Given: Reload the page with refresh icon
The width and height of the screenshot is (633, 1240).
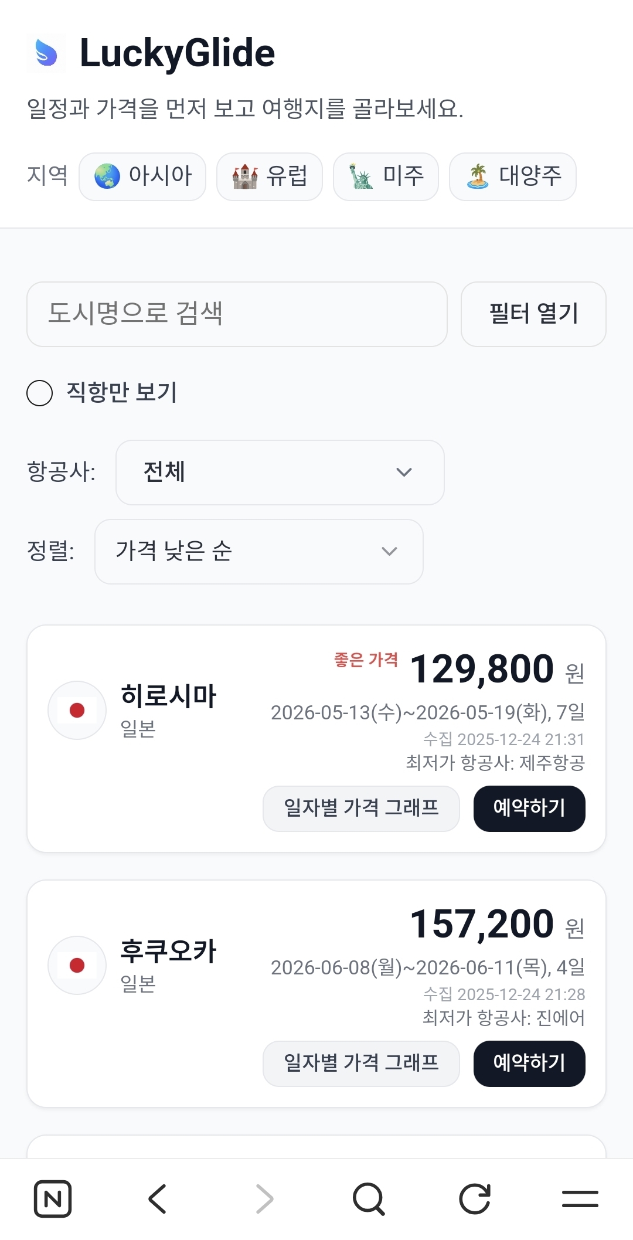Looking at the screenshot, I should (x=474, y=1198).
